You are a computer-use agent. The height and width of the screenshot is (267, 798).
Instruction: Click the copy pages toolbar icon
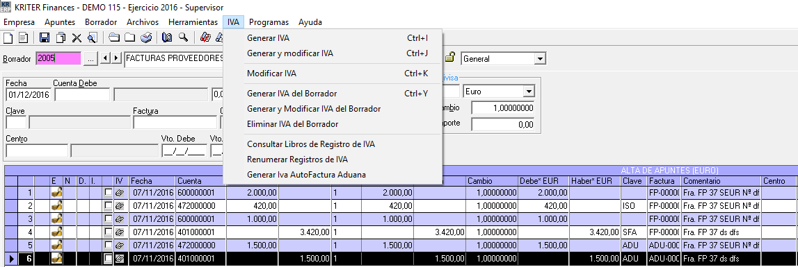(x=61, y=37)
